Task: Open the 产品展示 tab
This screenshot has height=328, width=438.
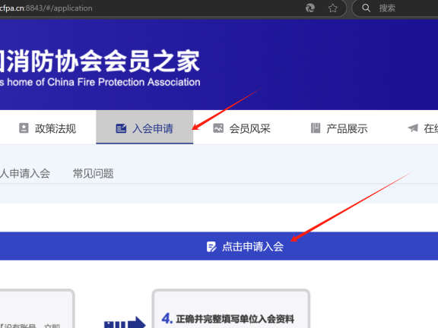Action: tap(339, 128)
